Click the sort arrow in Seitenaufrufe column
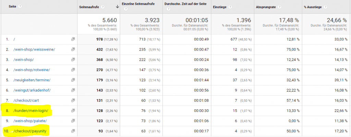The height and width of the screenshot is (137, 351). [x=118, y=7]
